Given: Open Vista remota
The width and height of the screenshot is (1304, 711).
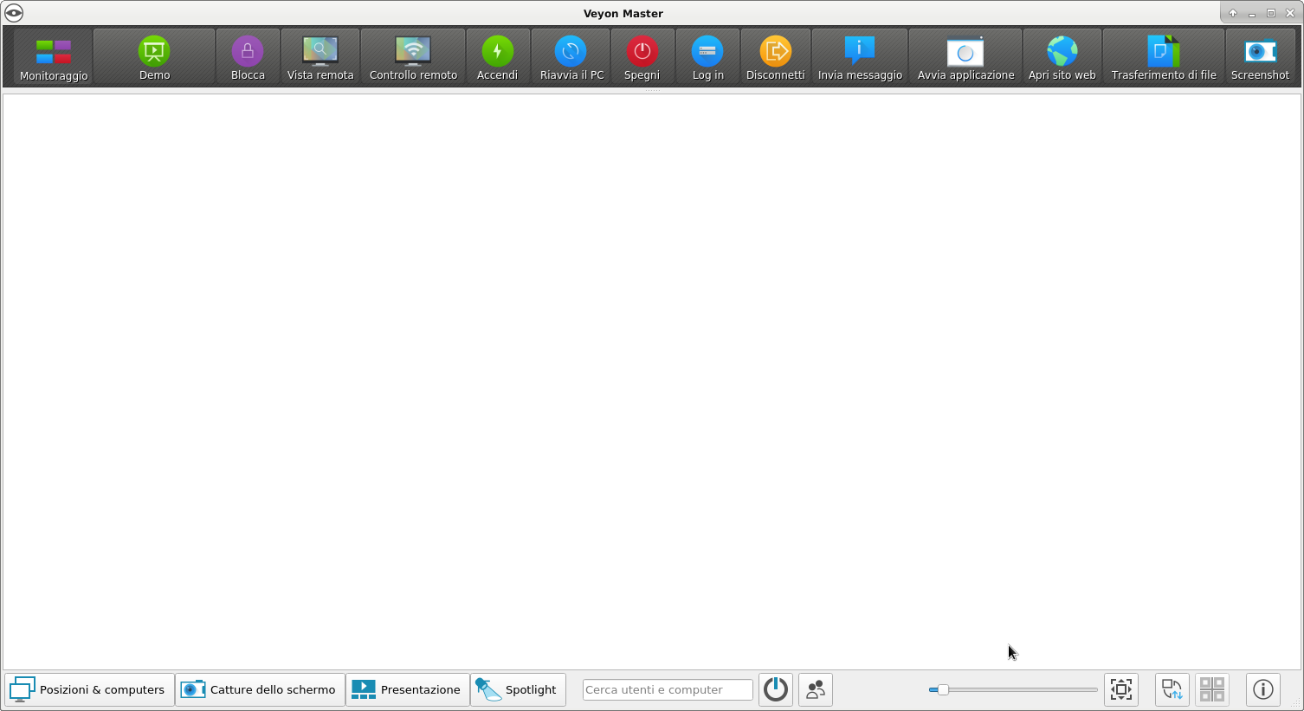Looking at the screenshot, I should pos(320,57).
